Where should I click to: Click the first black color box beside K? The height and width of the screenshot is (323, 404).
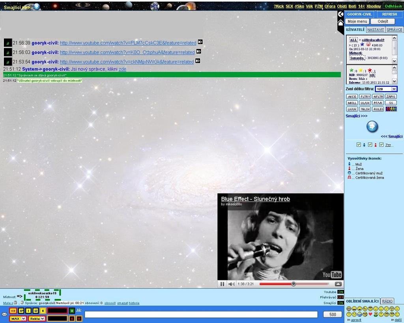pos(57,311)
